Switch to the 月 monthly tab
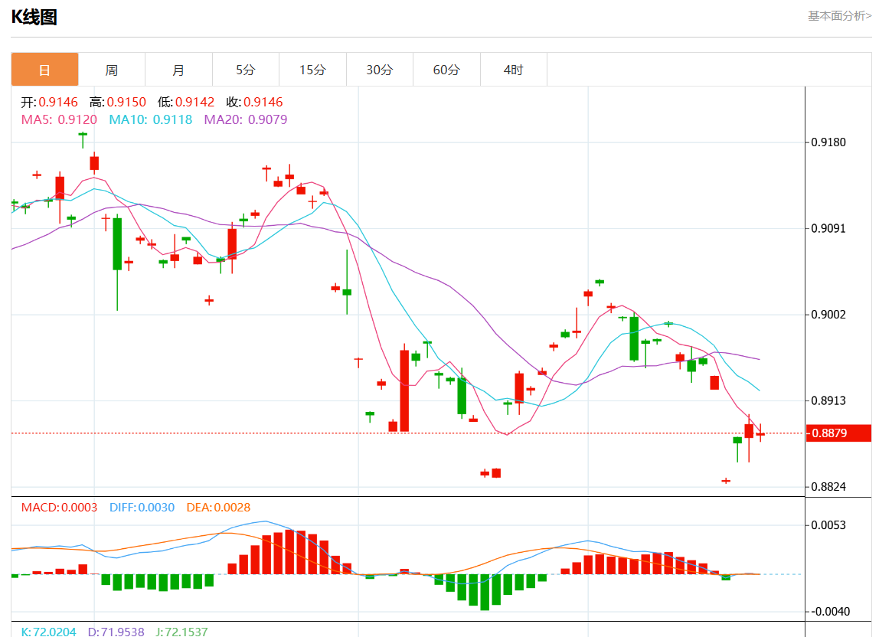Viewport: 892px width, 637px height. (x=178, y=70)
